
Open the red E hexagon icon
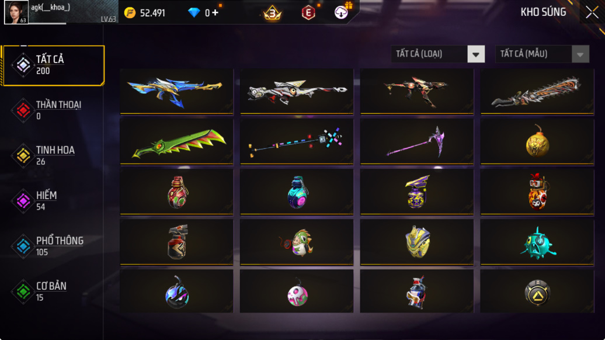[308, 13]
